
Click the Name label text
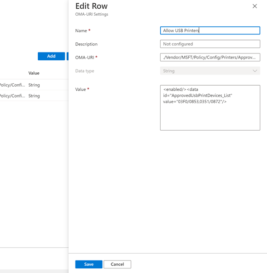[81, 31]
